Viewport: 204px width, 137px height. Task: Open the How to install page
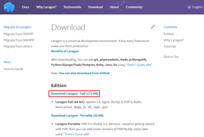pyautogui.click(x=13, y=69)
